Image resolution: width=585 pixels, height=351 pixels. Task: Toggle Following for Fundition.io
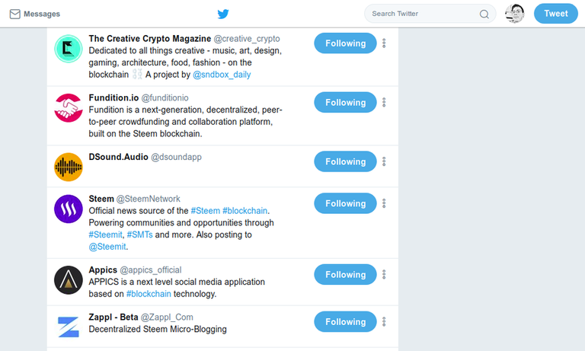345,103
